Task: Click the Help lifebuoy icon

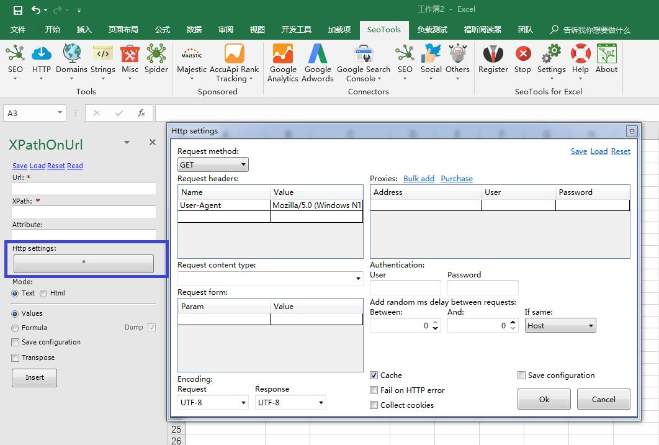Action: tap(580, 60)
